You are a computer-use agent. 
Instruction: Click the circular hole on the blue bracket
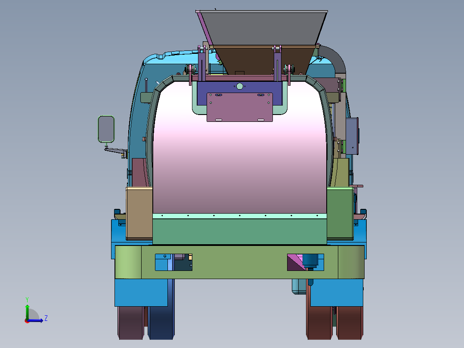240,86
